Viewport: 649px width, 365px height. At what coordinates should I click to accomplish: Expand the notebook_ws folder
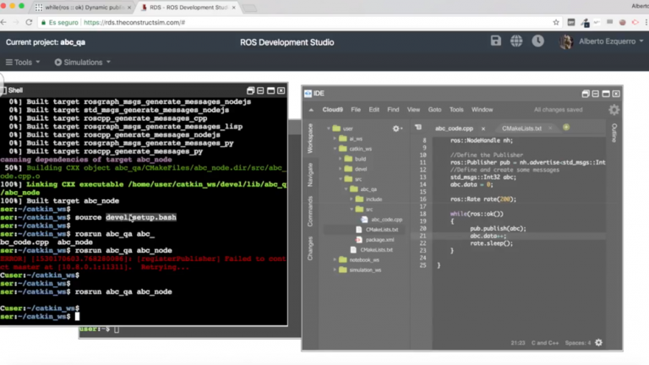[x=335, y=260]
